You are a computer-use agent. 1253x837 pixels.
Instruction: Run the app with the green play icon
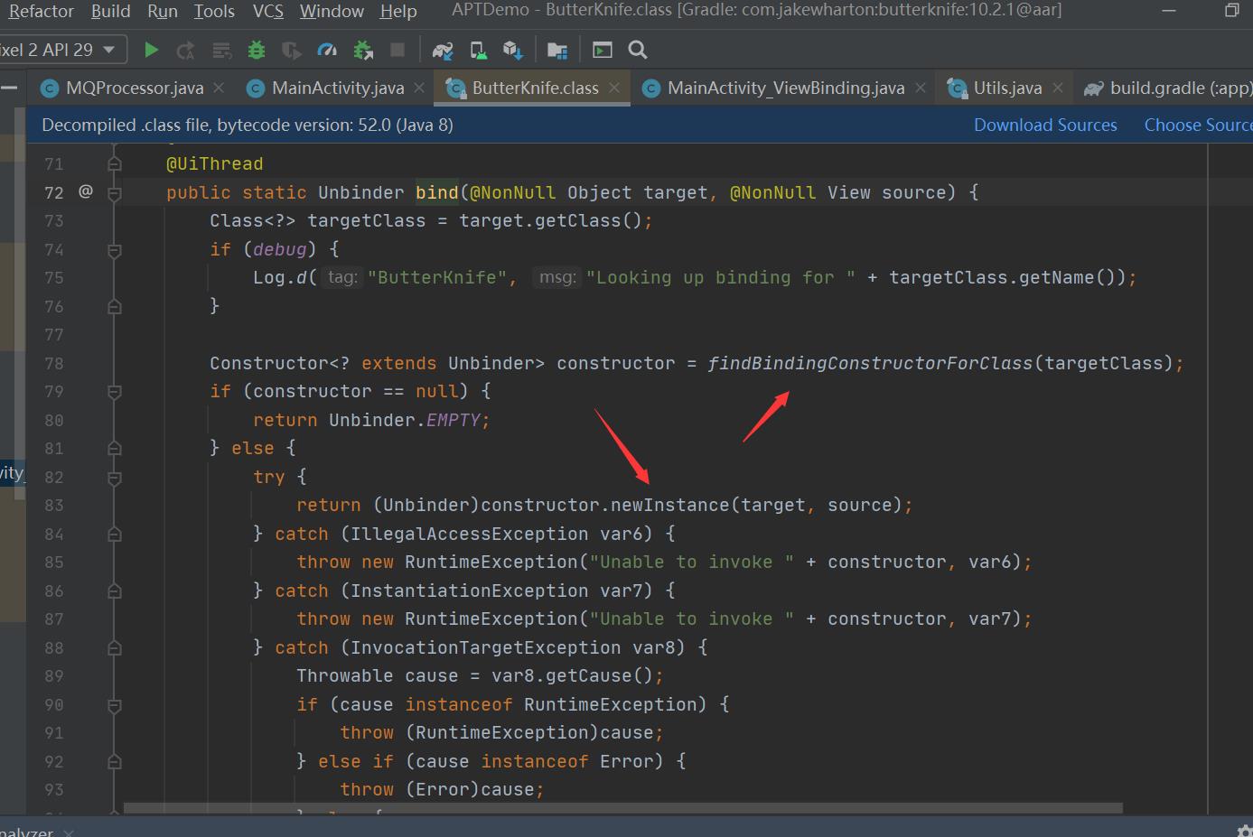152,50
